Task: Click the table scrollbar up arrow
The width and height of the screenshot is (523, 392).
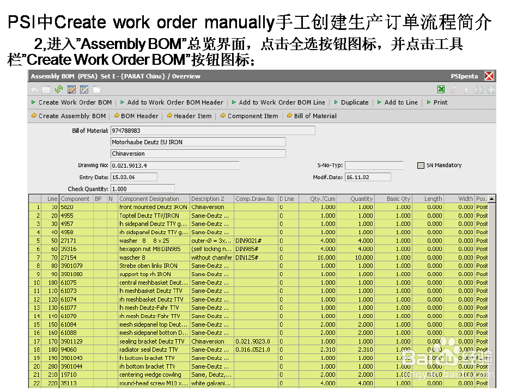Action: [x=491, y=199]
